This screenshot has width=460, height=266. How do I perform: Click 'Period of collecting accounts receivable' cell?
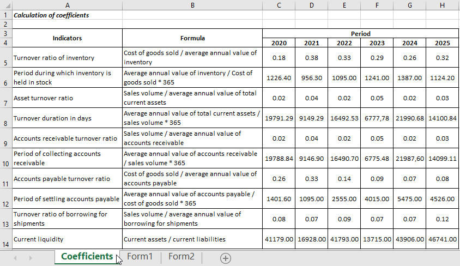67,159
